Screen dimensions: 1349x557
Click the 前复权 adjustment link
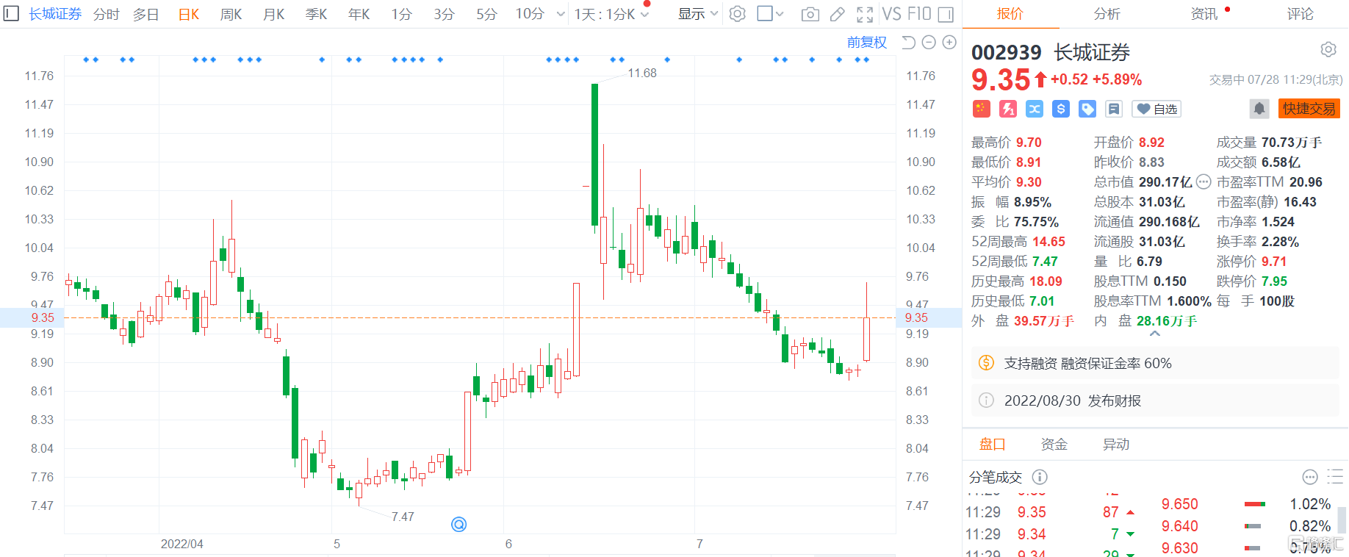click(x=866, y=43)
